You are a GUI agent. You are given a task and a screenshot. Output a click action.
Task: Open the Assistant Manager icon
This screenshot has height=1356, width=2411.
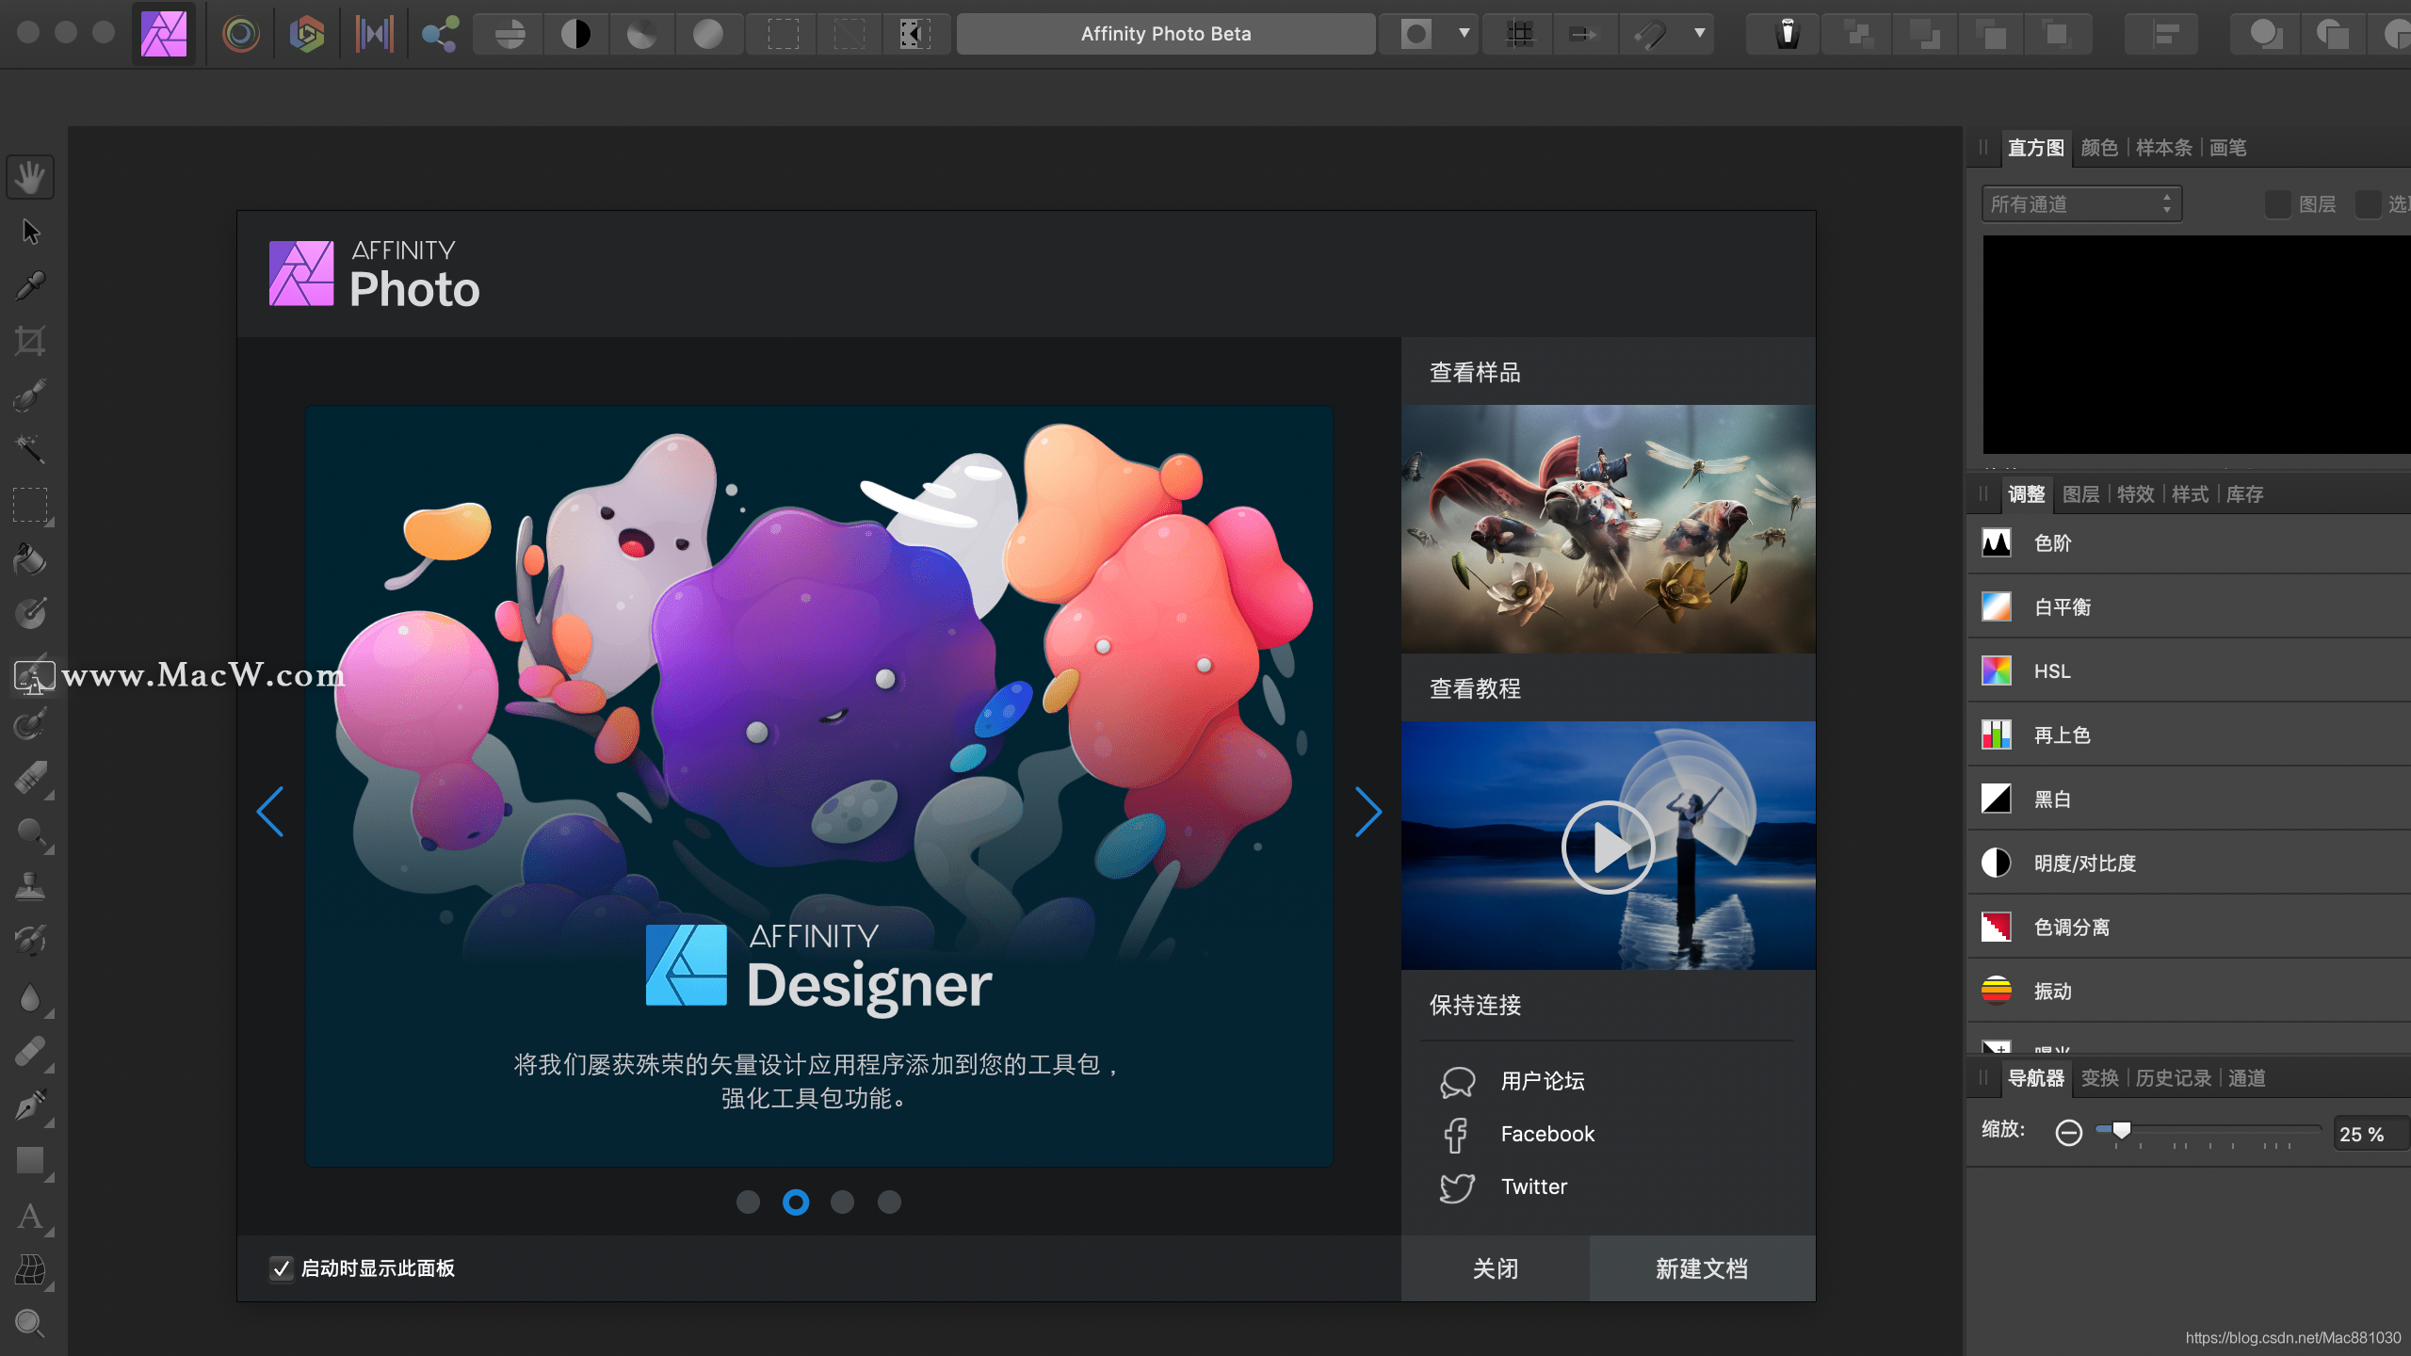pos(1787,34)
